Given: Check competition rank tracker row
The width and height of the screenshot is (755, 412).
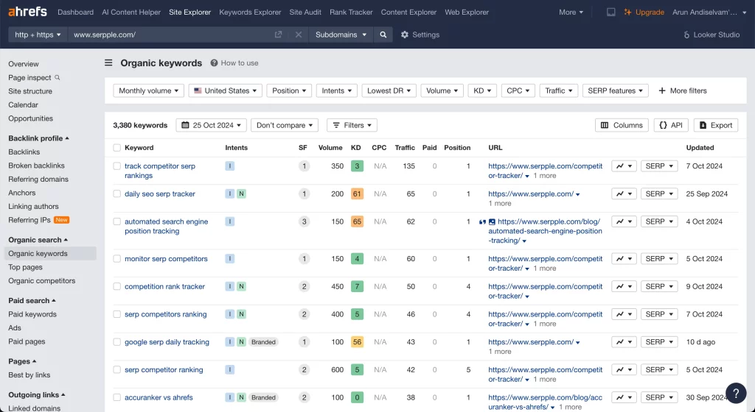Looking at the screenshot, I should (116, 287).
